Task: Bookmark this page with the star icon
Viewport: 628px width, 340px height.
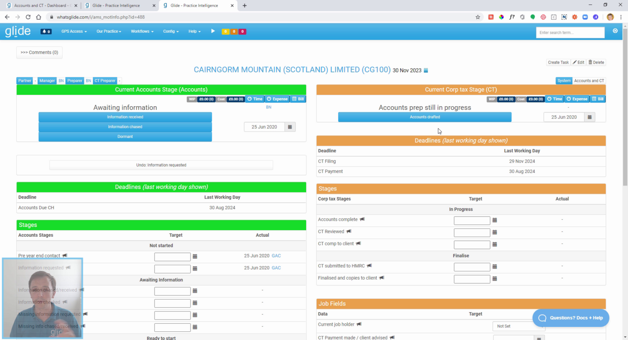Action: (478, 17)
